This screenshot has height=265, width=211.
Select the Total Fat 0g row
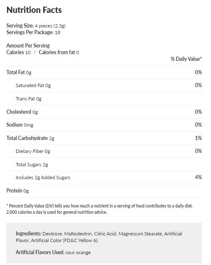pyautogui.click(x=104, y=72)
